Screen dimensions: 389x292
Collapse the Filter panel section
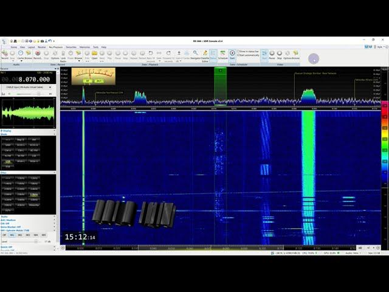pyautogui.click(x=54, y=173)
